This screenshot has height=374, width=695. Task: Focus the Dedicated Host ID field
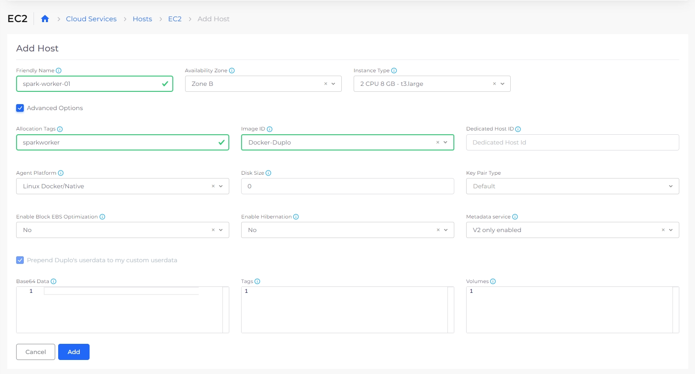pos(572,142)
